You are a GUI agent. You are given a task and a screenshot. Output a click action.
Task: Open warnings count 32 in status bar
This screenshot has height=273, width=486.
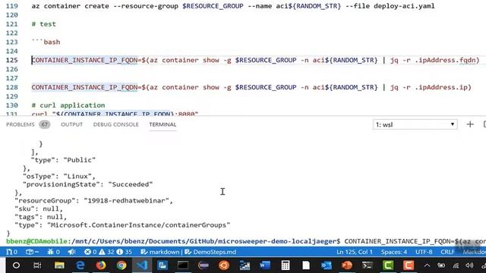pos(106,252)
